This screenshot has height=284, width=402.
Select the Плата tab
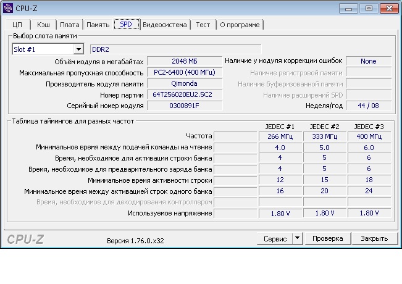click(70, 25)
